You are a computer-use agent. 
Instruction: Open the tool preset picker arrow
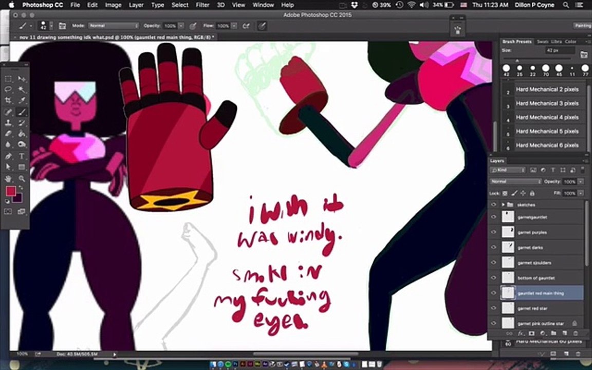[31, 26]
